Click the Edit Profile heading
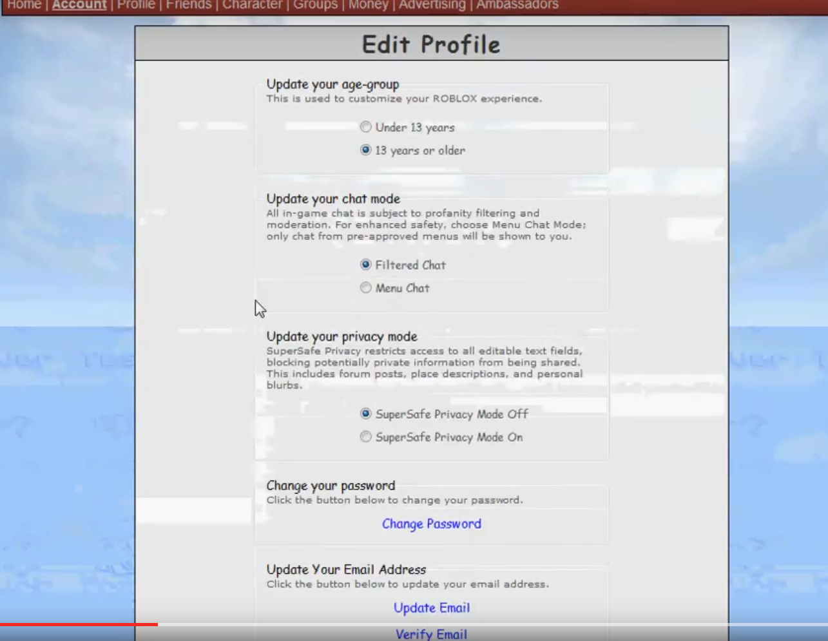Image resolution: width=828 pixels, height=641 pixels. (431, 44)
